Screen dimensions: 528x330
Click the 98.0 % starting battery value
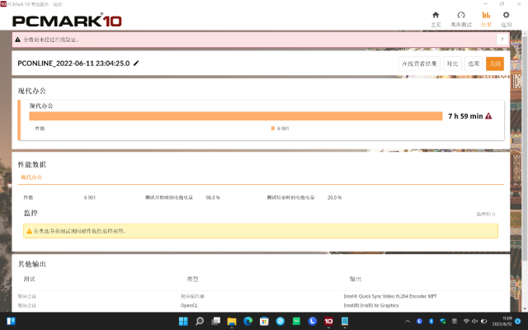pyautogui.click(x=213, y=197)
